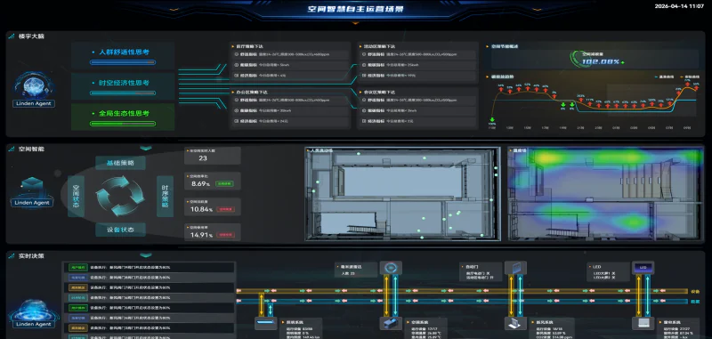Collapse the 空间智能 panel chevron at top
Viewport: 712px width, 339px height.
(145, 148)
